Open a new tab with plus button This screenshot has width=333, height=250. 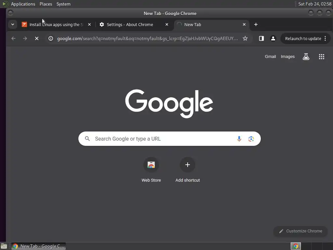click(256, 24)
